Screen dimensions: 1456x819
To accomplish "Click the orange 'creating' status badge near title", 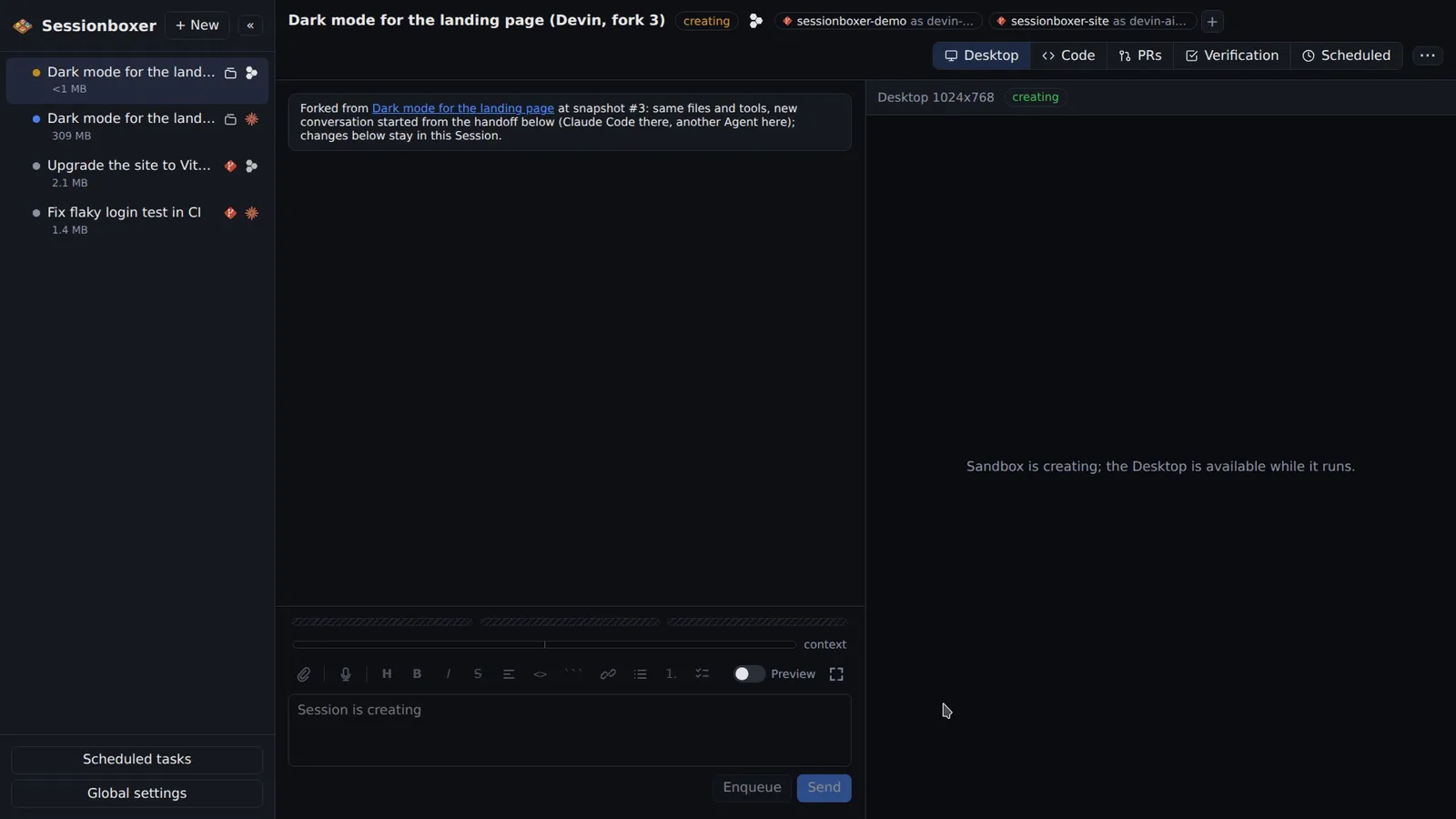I will (706, 21).
